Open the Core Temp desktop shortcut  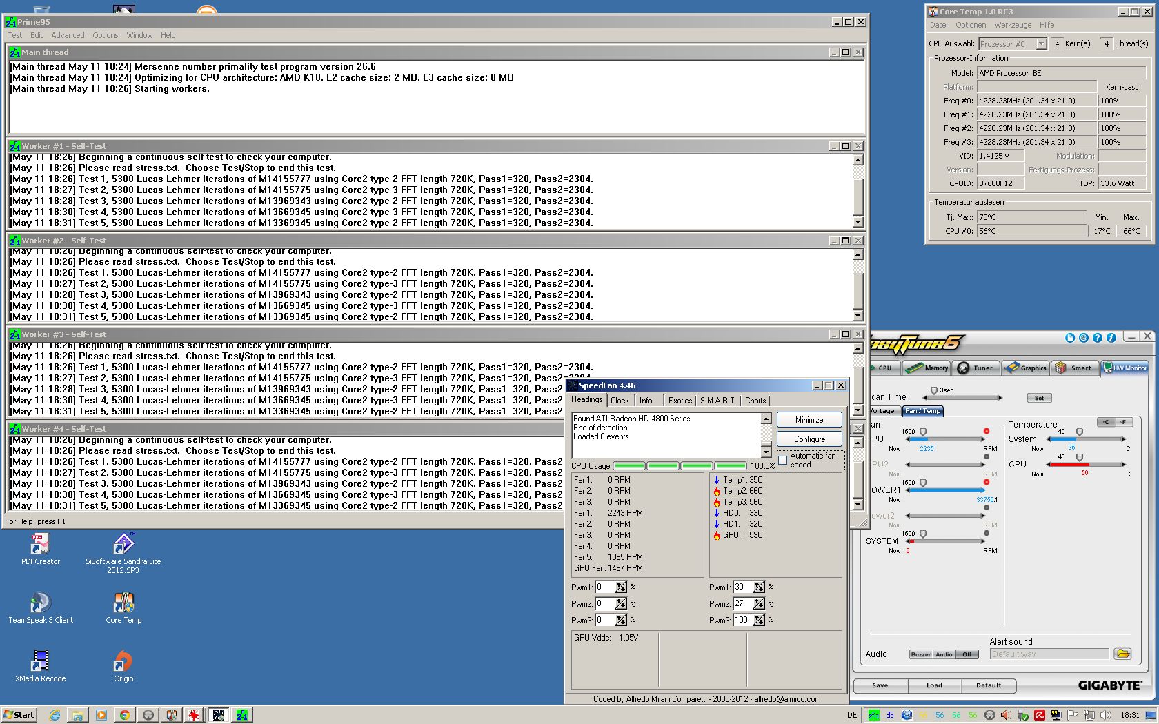(x=123, y=607)
